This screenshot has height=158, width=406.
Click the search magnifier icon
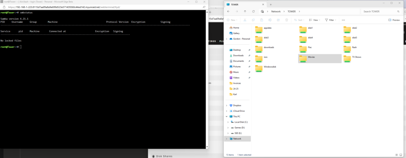398,12
